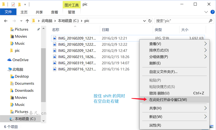
Task: Click the New folder icon in quick access toolbar
Action: [x=19, y=5]
